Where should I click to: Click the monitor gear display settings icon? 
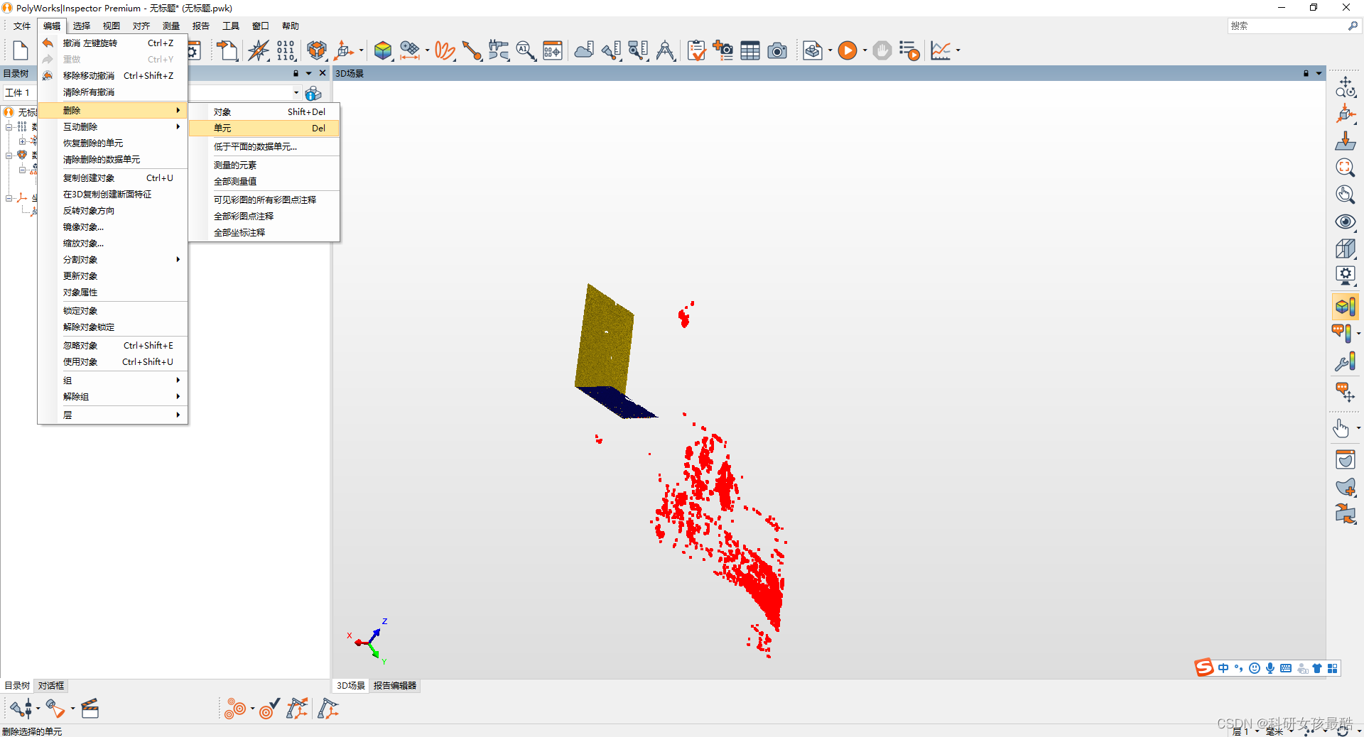pos(1346,275)
